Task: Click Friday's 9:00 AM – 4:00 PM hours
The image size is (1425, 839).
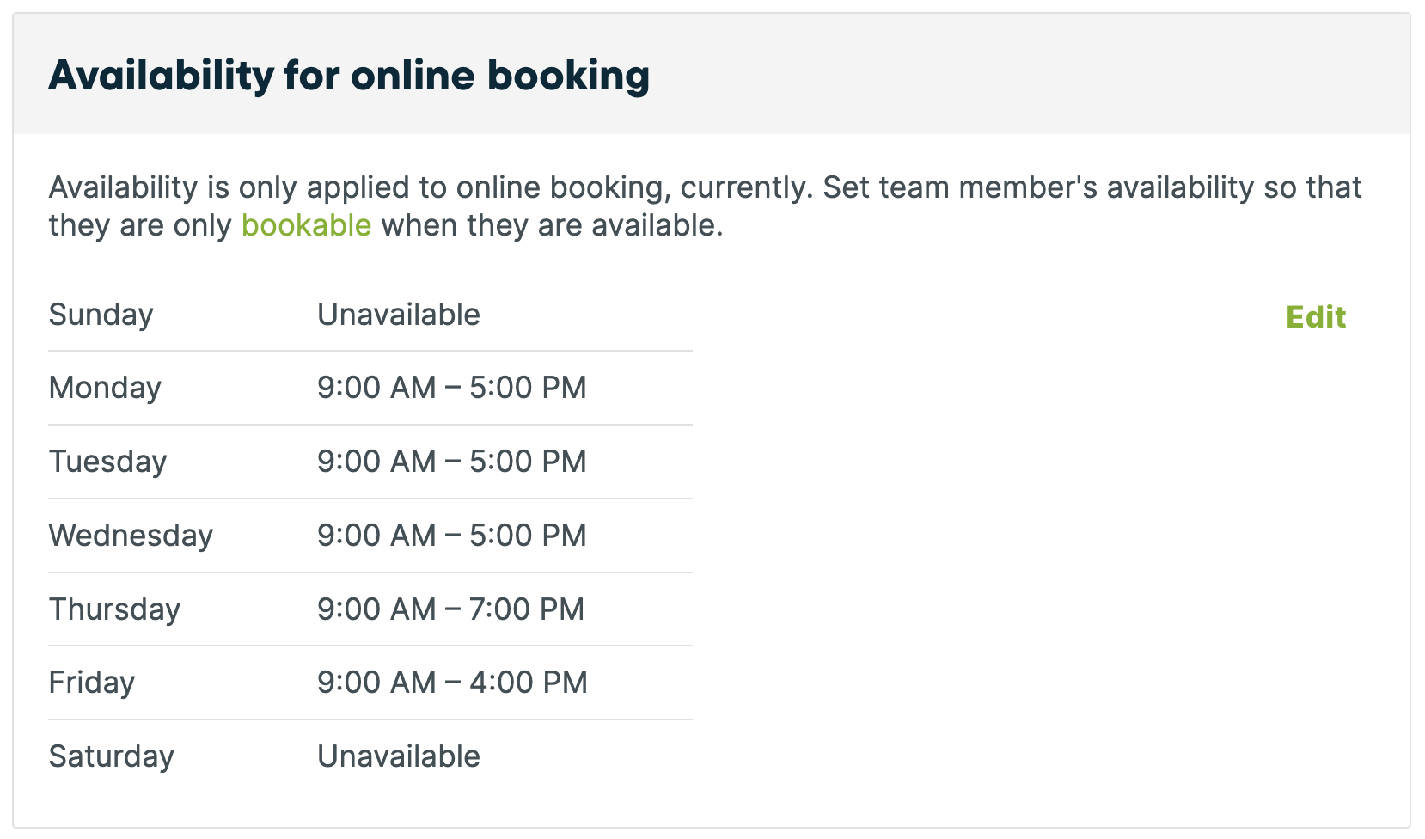Action: [x=452, y=683]
